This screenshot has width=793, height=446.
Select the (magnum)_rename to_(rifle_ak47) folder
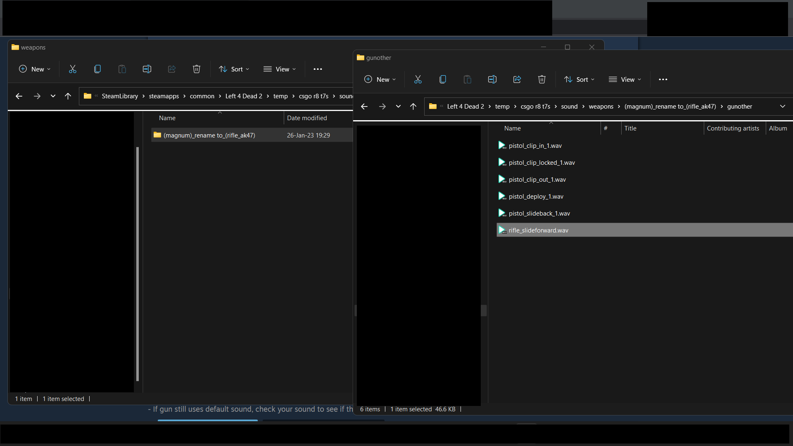click(209, 135)
